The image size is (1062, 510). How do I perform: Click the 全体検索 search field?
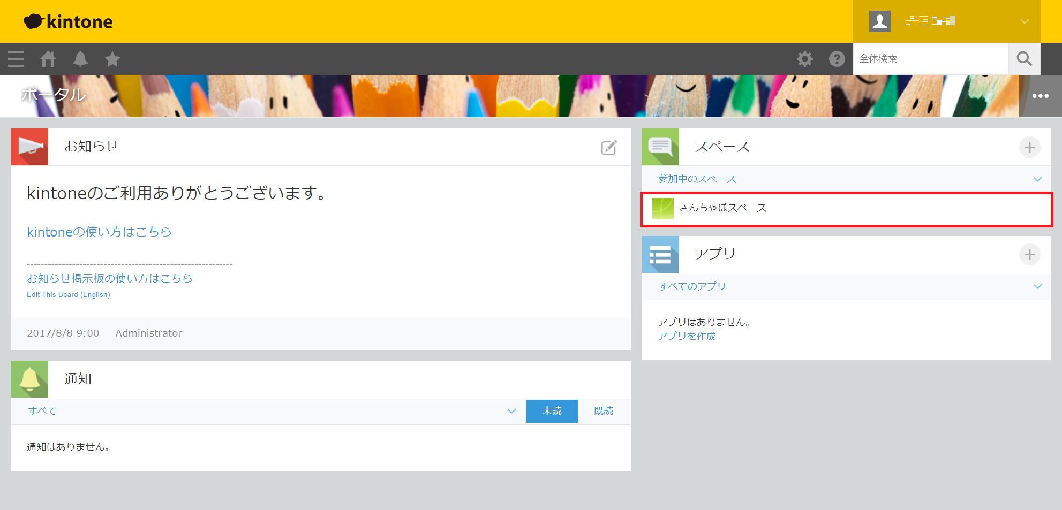pyautogui.click(x=930, y=59)
